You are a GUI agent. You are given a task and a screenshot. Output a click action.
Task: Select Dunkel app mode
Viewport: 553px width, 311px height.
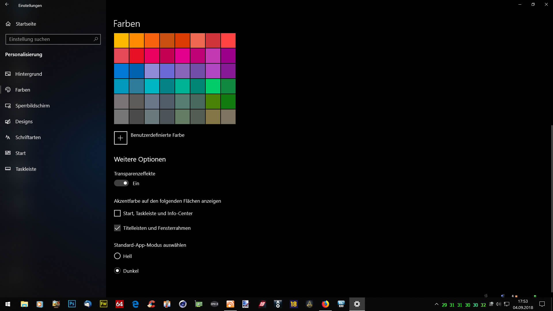click(x=117, y=271)
